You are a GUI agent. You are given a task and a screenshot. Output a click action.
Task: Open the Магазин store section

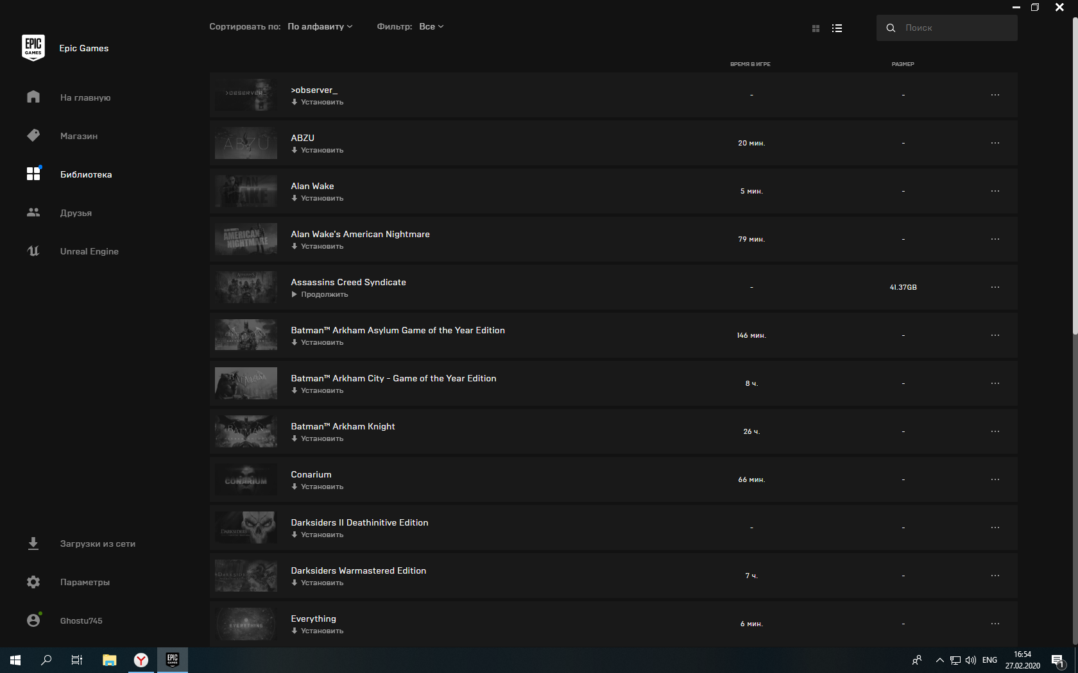coord(62,136)
